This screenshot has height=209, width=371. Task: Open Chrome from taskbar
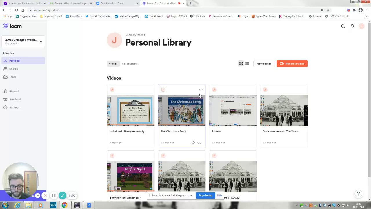[64, 206]
